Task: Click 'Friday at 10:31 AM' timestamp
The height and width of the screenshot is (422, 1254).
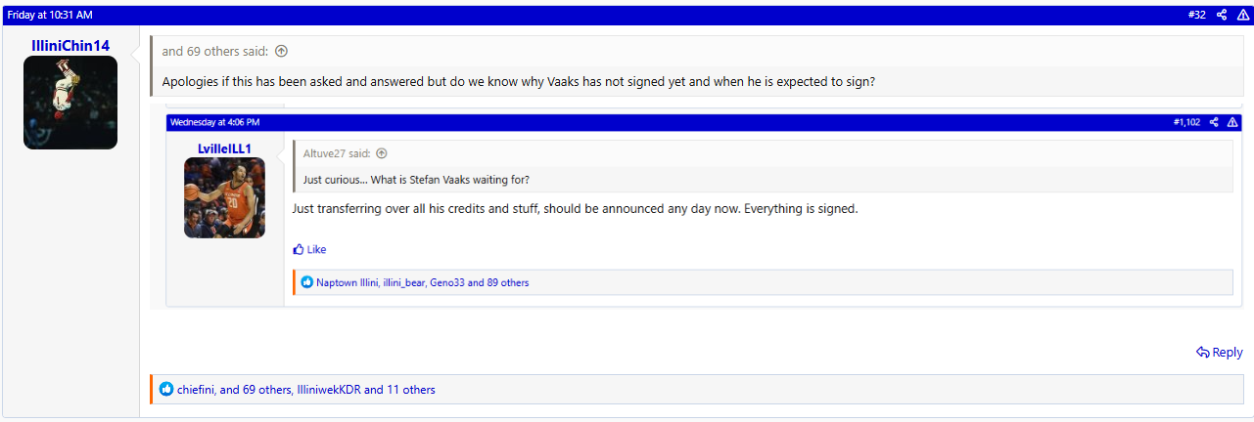Action: point(50,15)
